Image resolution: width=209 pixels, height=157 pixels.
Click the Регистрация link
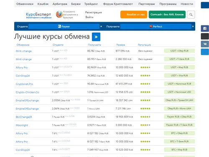93,13
